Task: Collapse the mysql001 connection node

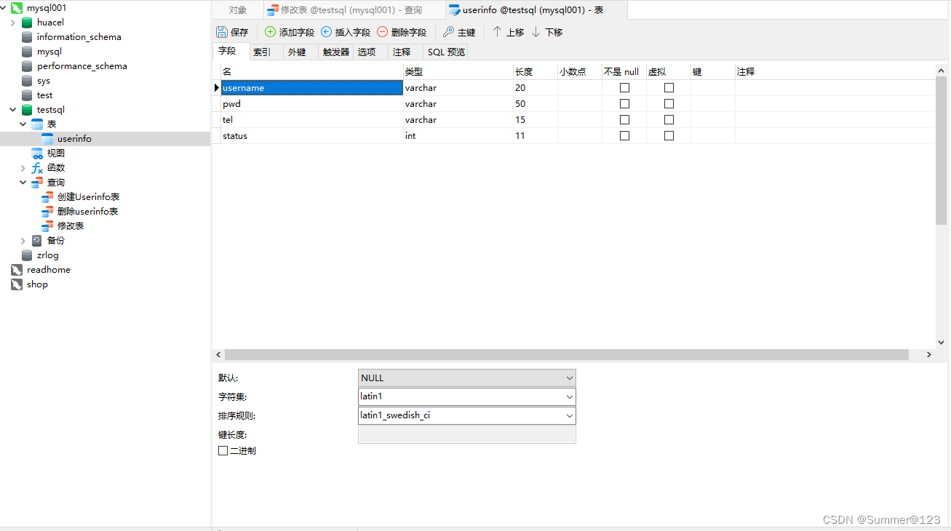Action: tap(4, 7)
